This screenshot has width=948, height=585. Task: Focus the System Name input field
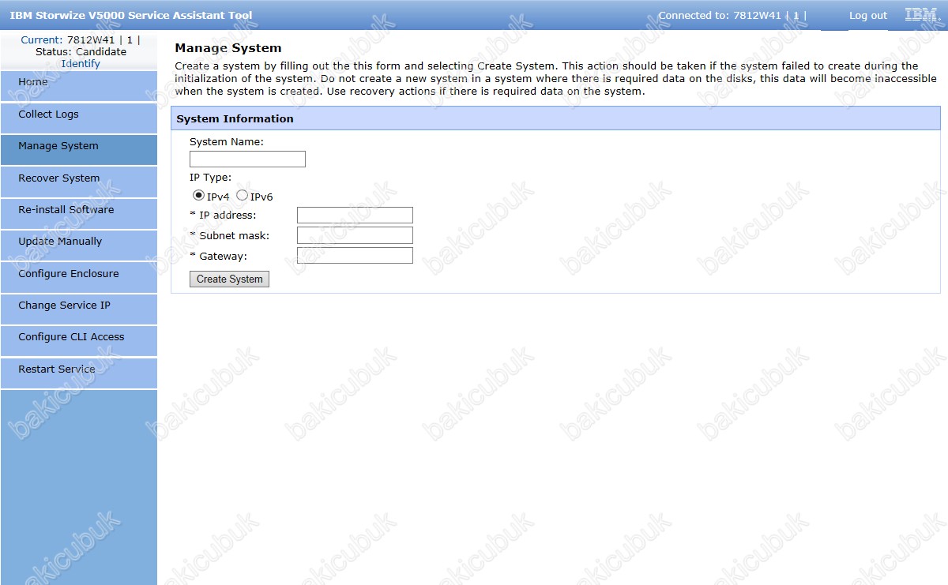pyautogui.click(x=247, y=159)
